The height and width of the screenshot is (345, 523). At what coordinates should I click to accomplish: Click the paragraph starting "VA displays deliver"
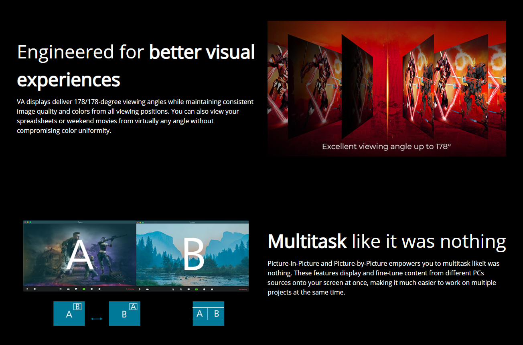coord(135,116)
